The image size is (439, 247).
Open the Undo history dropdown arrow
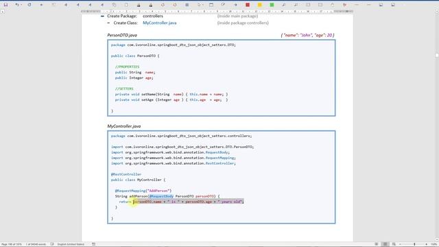click(21, 5)
